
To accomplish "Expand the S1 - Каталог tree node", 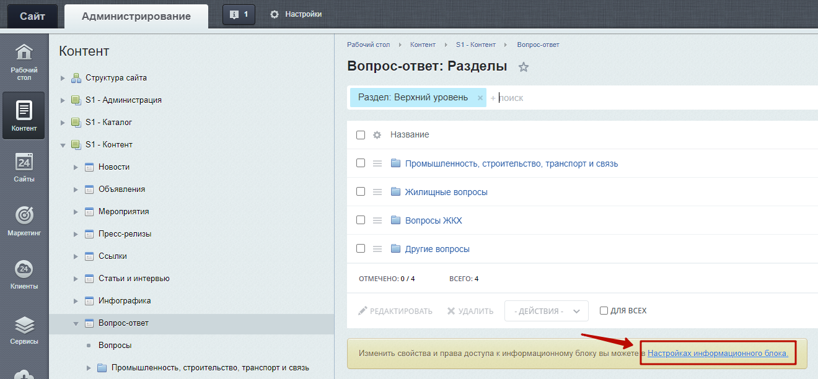I will [63, 123].
